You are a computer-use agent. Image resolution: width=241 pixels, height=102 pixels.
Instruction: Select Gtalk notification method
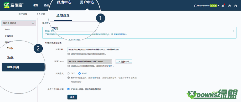coord(10,57)
